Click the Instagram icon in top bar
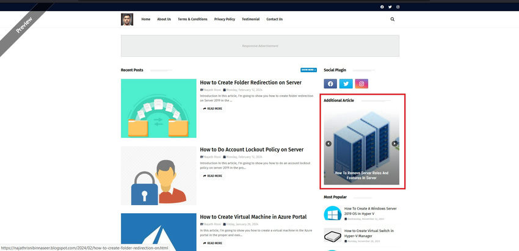The height and width of the screenshot is (251, 519). 398,7
